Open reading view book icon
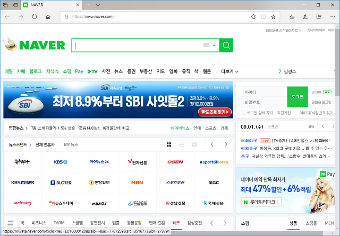 click(263, 16)
